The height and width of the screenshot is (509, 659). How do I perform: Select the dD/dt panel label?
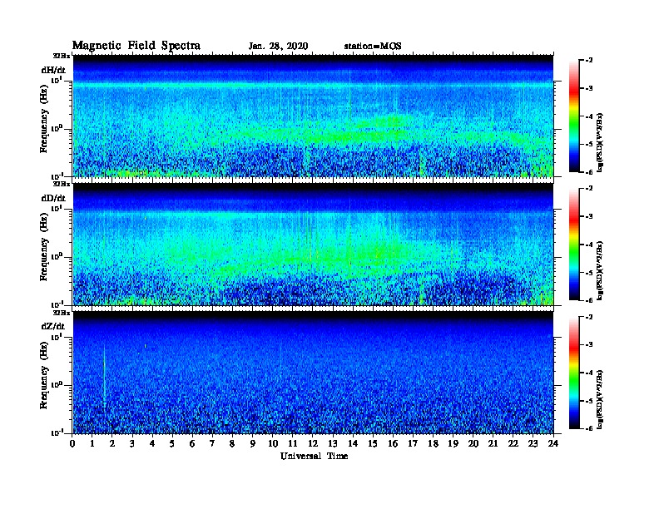coord(53,198)
